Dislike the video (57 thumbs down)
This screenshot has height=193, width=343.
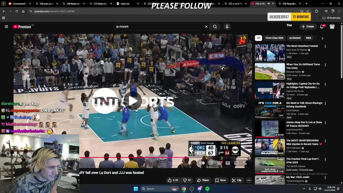point(187,180)
